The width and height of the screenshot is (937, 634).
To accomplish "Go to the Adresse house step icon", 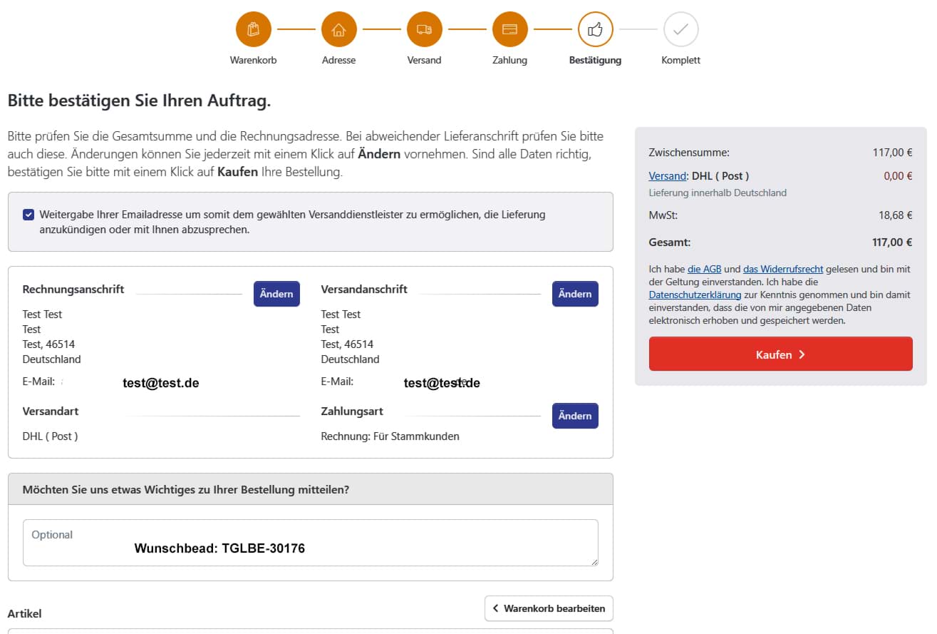I will (x=338, y=29).
